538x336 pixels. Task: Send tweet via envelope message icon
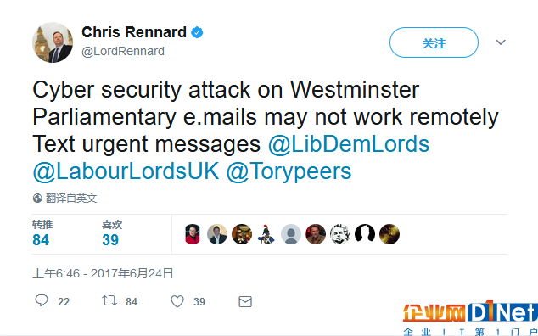(x=245, y=302)
